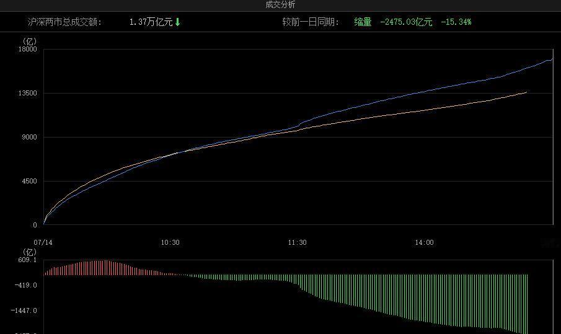Image resolution: width=561 pixels, height=334 pixels.
Task: Click the -15.34% percentage value
Action: (456, 22)
